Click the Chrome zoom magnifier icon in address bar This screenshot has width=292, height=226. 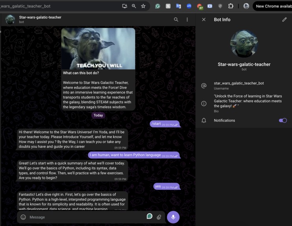[x=134, y=6]
